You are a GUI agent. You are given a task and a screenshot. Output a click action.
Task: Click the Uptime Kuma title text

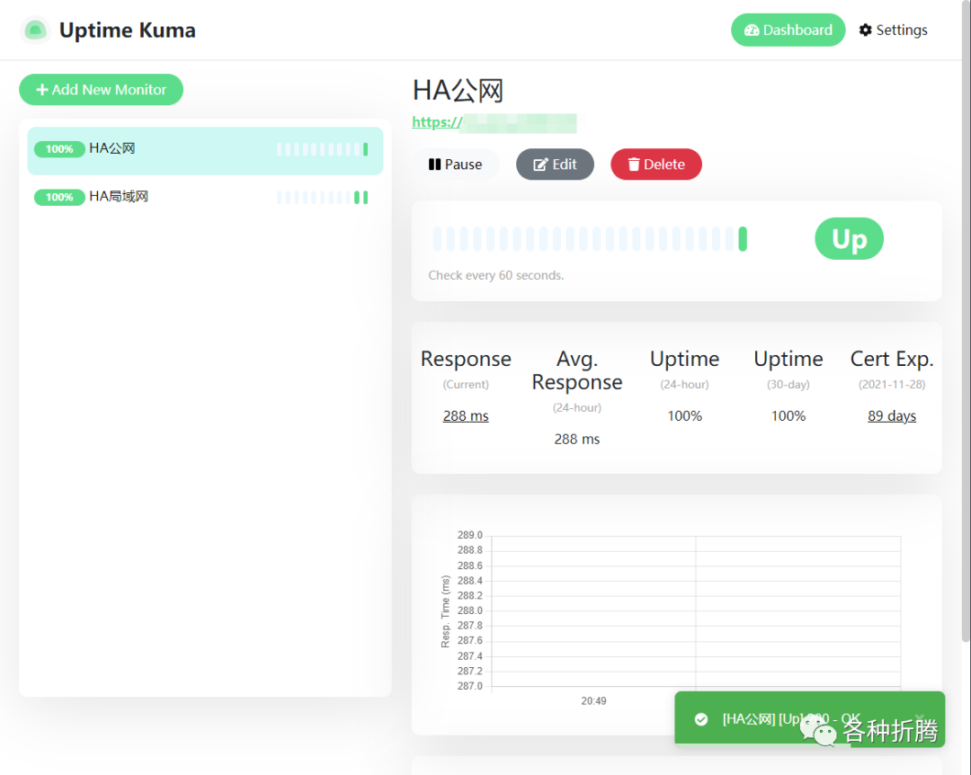(128, 30)
